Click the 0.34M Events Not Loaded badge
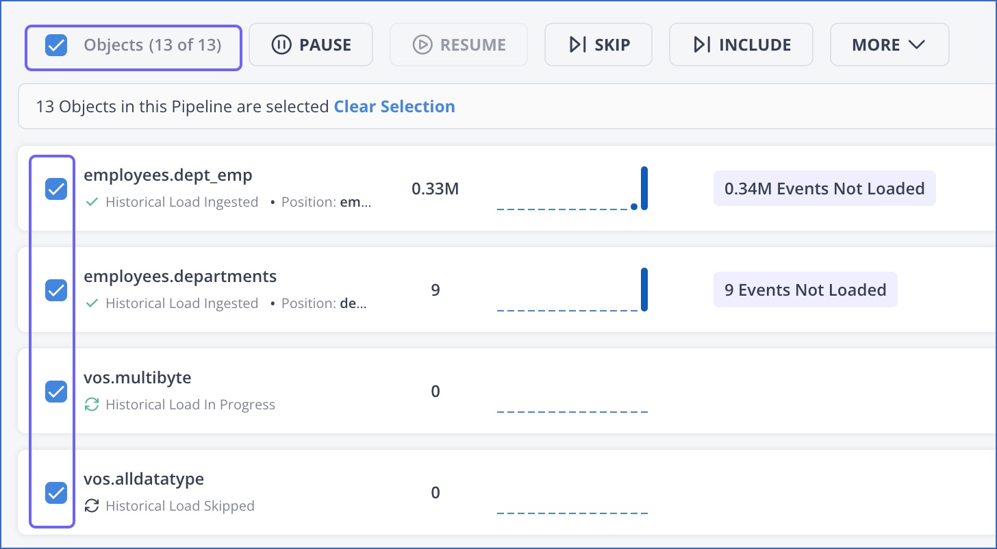This screenshot has width=997, height=549. (824, 188)
